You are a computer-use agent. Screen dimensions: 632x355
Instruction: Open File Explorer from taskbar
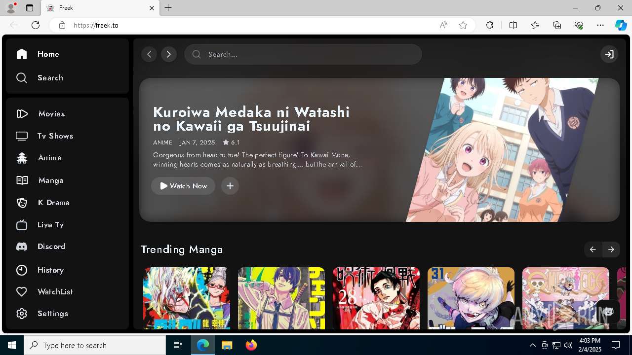pyautogui.click(x=227, y=345)
